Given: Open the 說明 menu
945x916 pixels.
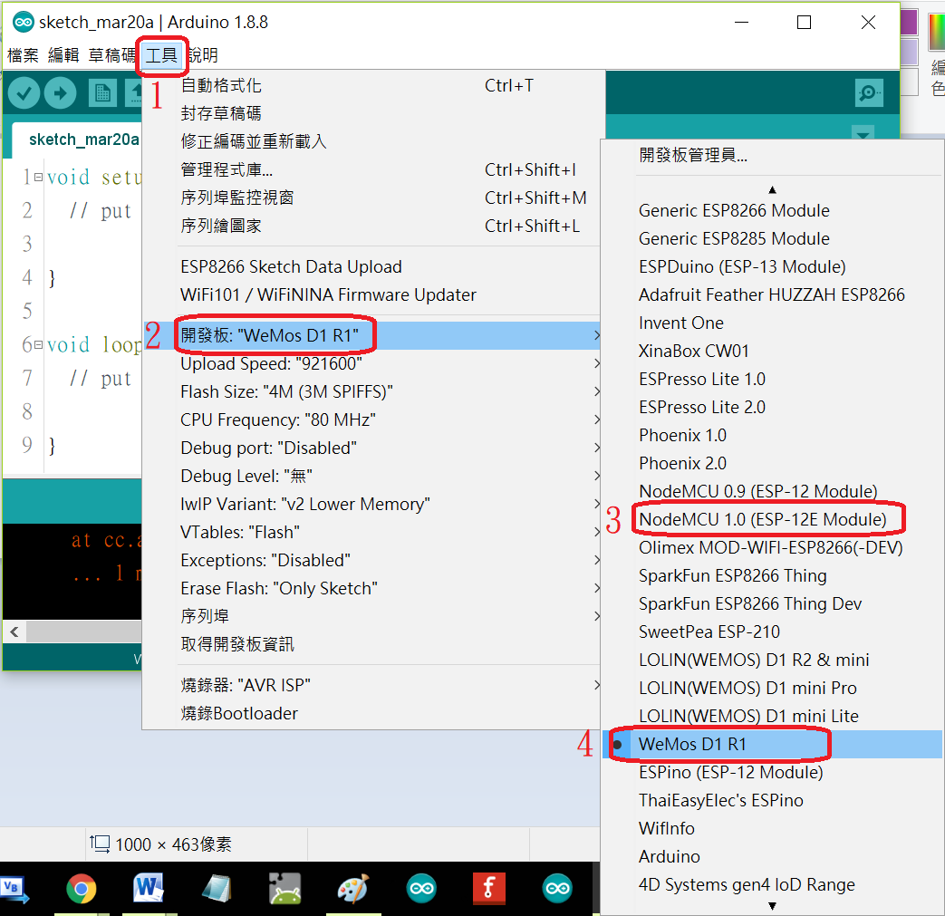Looking at the screenshot, I should pyautogui.click(x=203, y=55).
